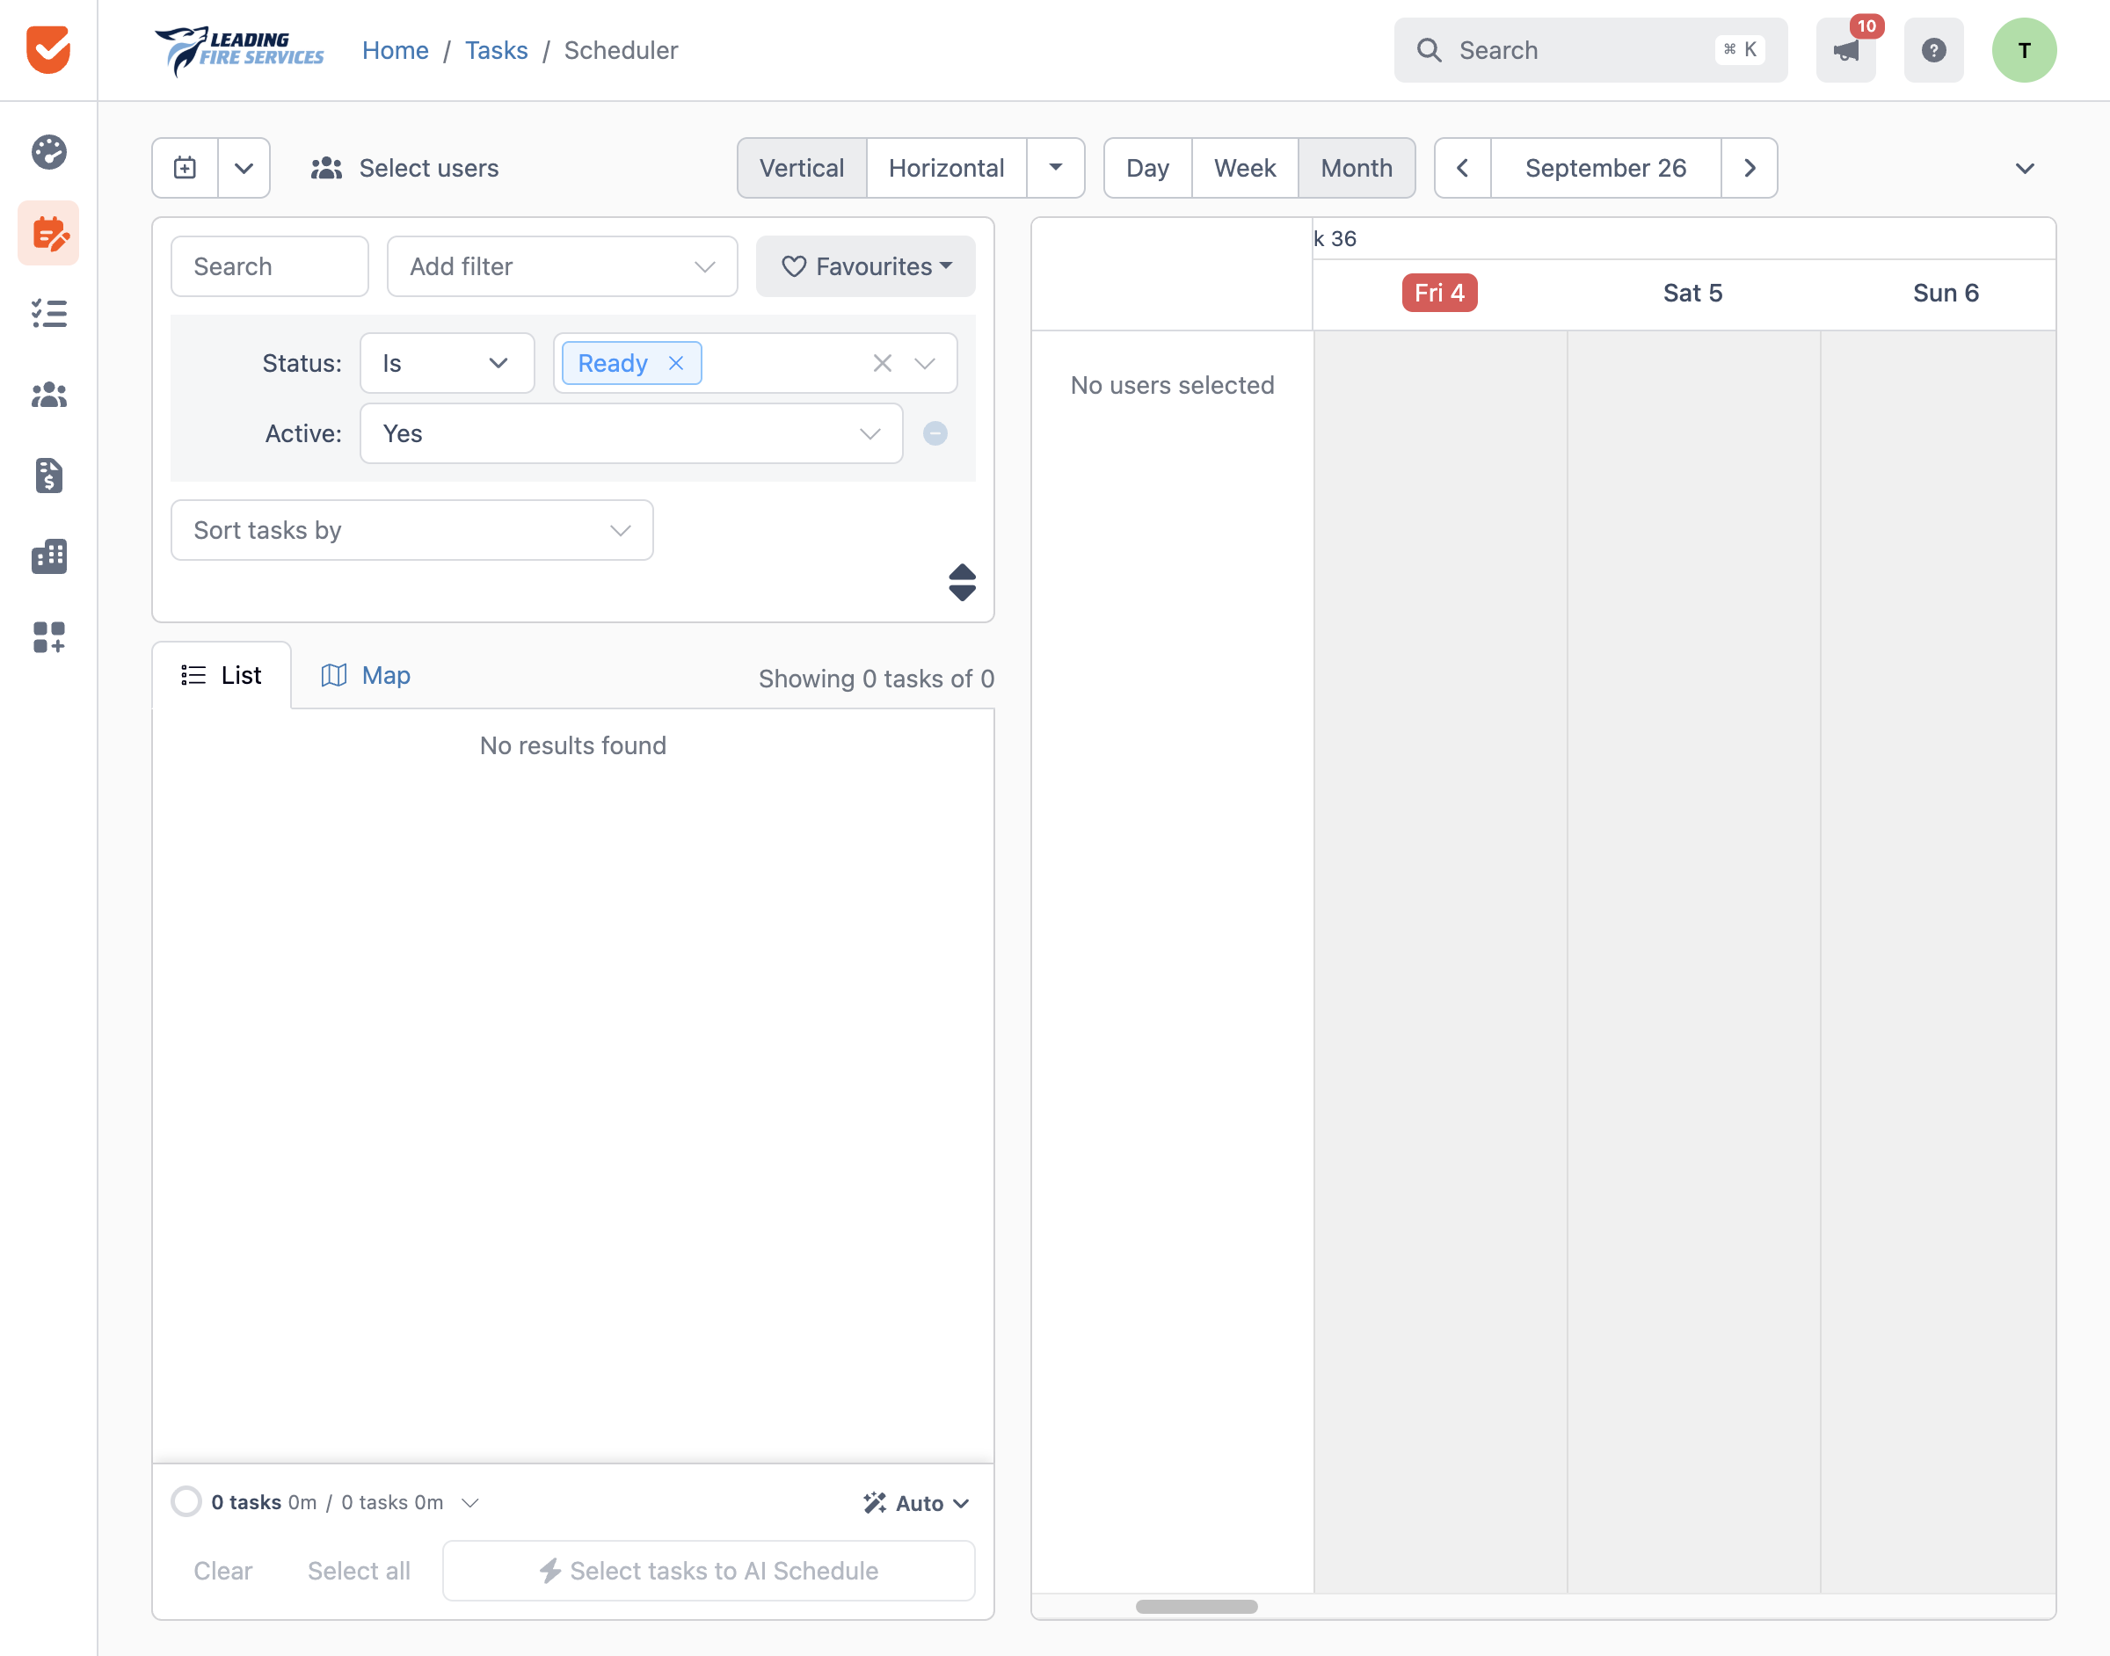Switch to Horizontal layout view
This screenshot has width=2110, height=1656.
click(x=946, y=168)
